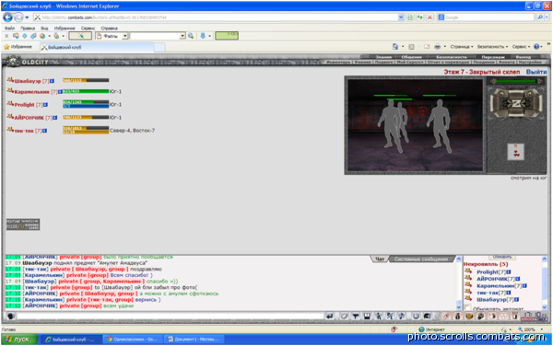Click the 'Инвентарь' game menu item
Image resolution: width=553 pixels, height=346 pixels.
[x=338, y=62]
